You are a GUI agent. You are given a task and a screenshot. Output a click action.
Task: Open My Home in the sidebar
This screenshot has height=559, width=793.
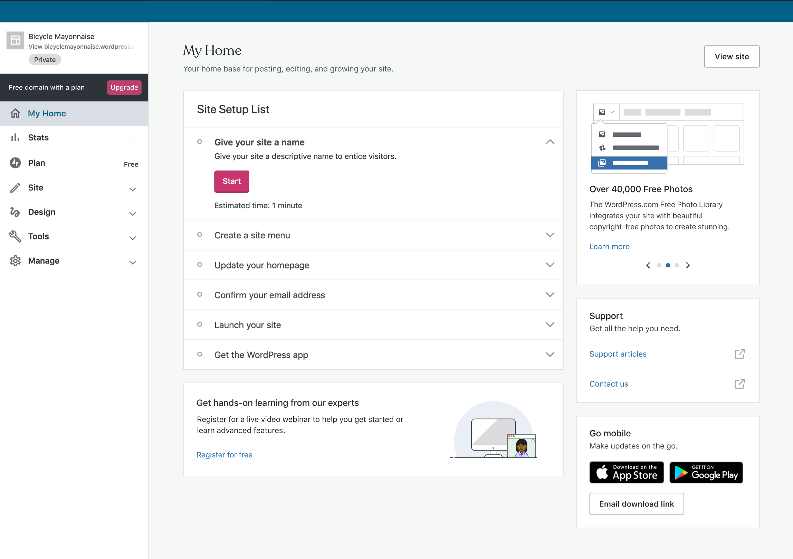click(x=47, y=113)
